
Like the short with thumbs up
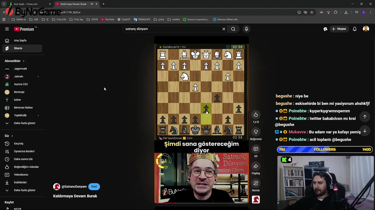pyautogui.click(x=256, y=115)
